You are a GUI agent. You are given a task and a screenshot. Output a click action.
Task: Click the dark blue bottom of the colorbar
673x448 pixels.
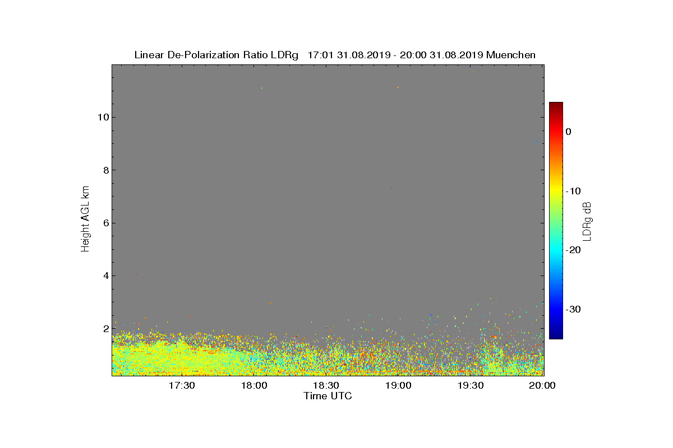pos(556,335)
